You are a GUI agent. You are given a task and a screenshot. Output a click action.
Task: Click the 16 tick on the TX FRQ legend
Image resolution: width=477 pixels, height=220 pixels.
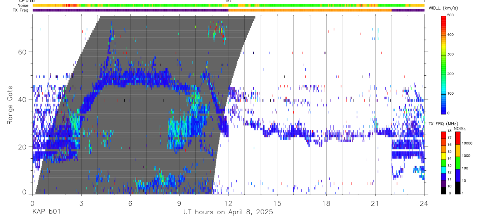[x=449, y=144]
